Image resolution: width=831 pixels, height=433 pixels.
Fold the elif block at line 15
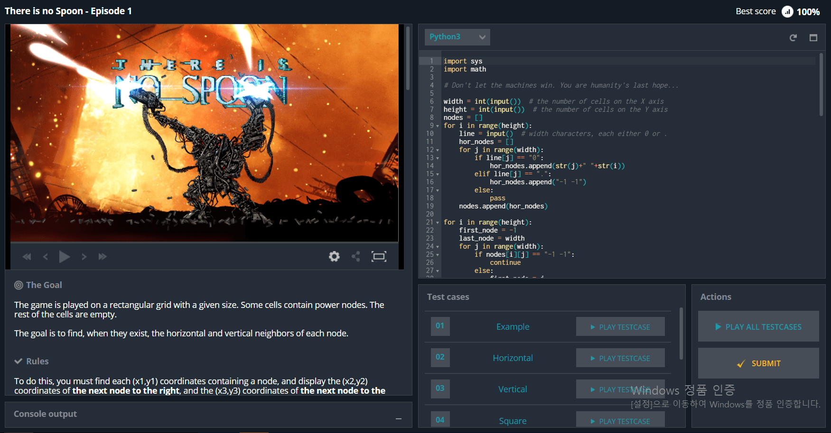(x=438, y=174)
